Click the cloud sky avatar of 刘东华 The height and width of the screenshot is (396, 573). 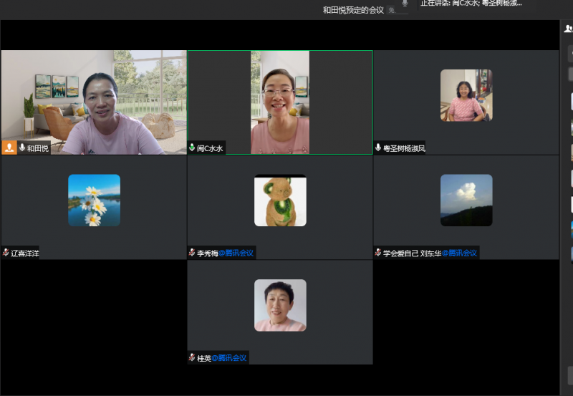[x=466, y=201]
